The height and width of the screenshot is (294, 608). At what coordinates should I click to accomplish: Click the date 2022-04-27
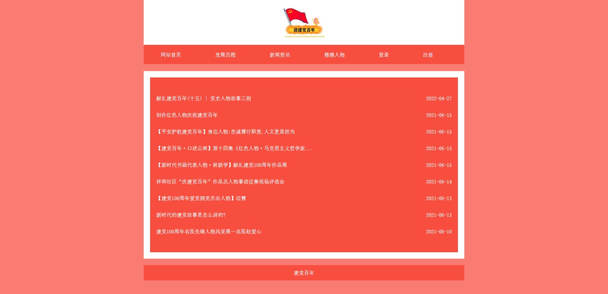[439, 99]
